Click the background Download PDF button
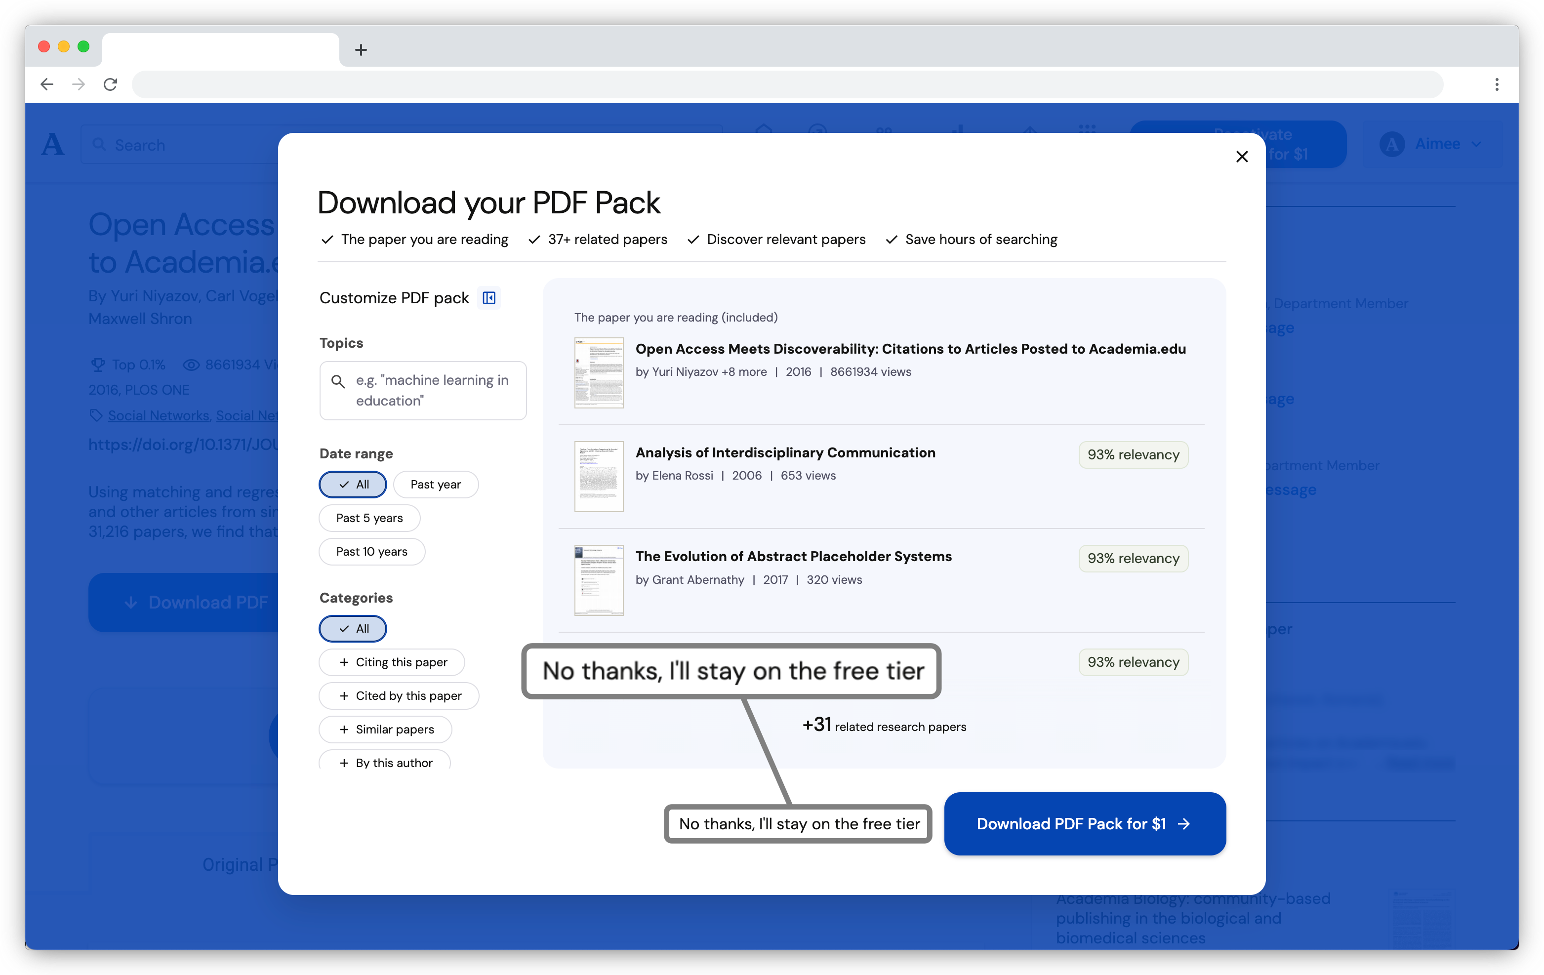Viewport: 1544px width, 975px height. [x=183, y=603]
